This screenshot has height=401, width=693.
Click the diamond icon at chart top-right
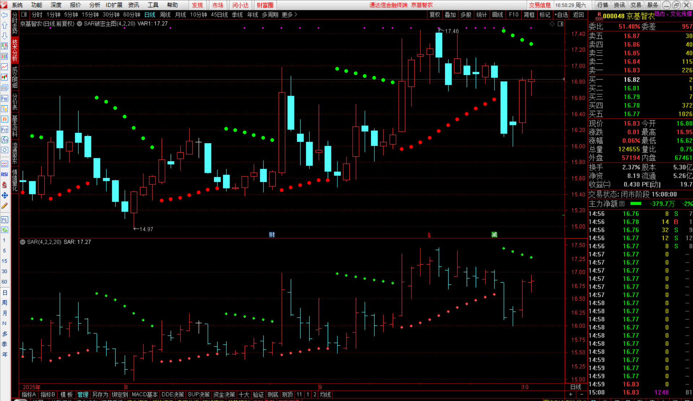point(552,24)
